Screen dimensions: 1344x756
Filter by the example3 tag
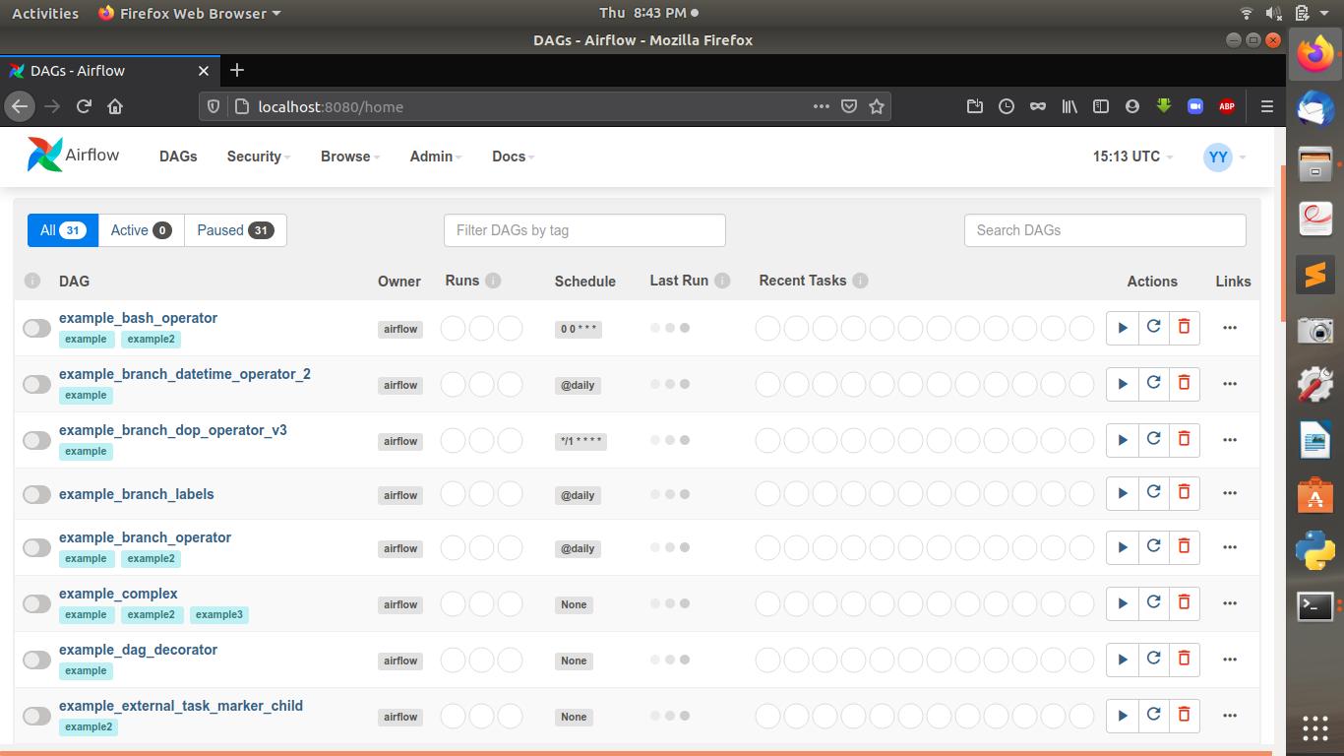click(217, 613)
